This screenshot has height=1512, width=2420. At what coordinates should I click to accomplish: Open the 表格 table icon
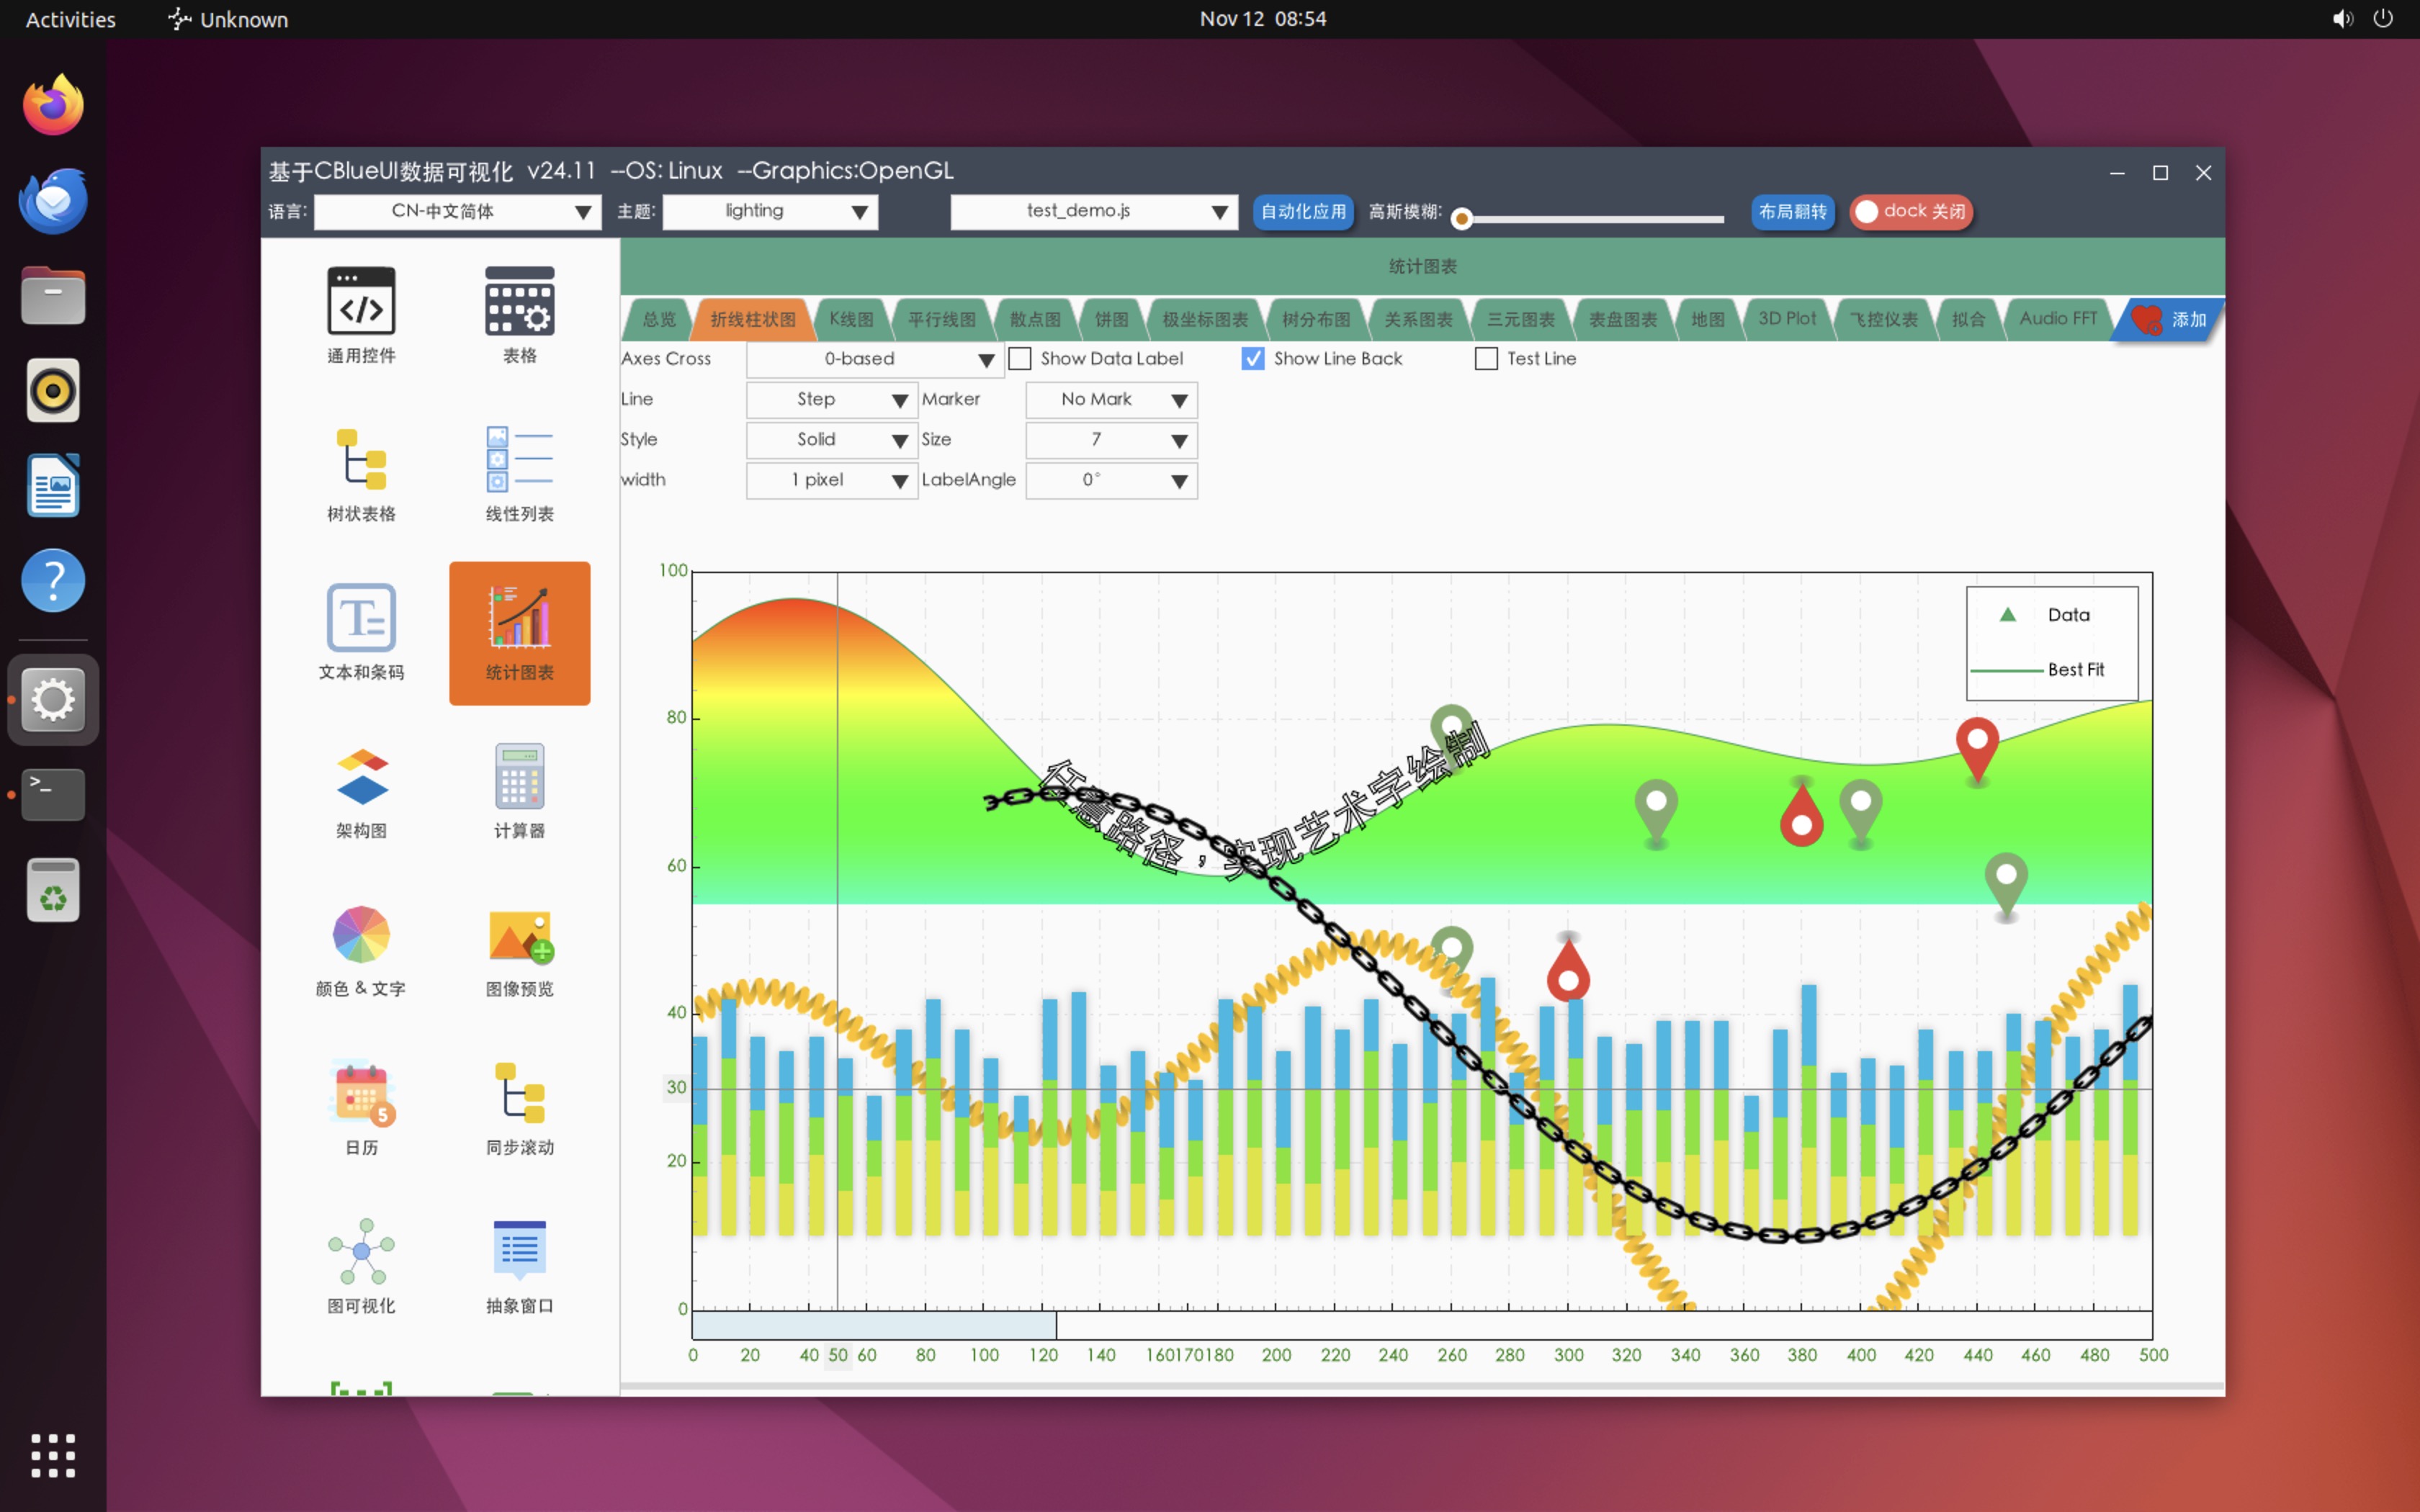(x=519, y=301)
